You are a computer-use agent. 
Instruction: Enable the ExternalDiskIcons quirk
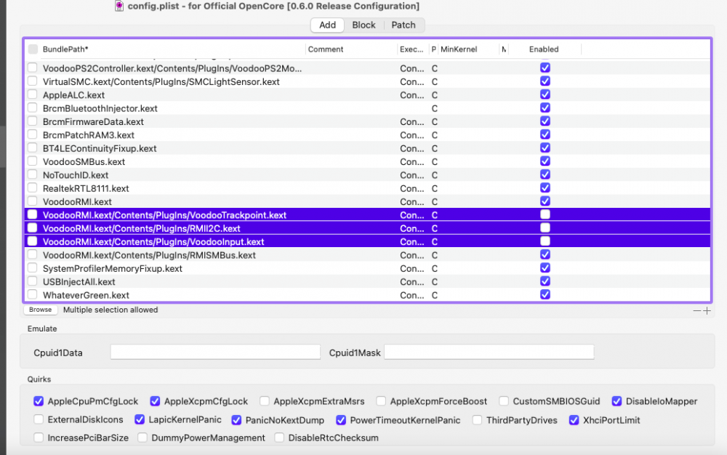(39, 420)
